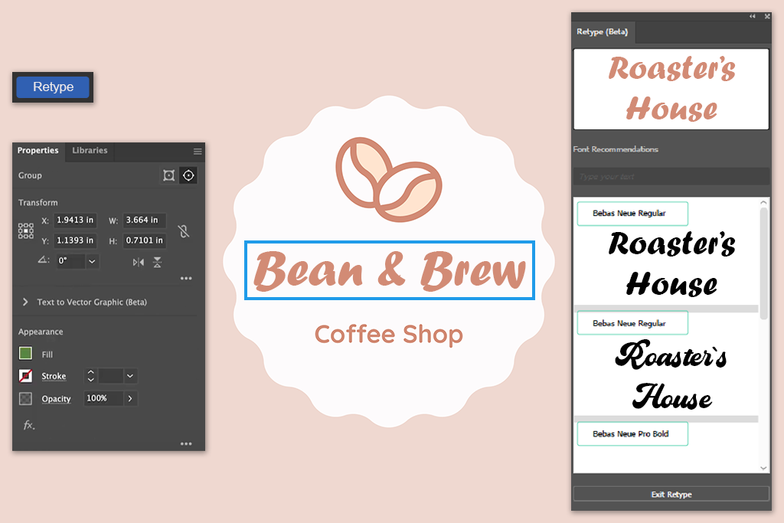
Task: Click the Opacity swatch icon
Action: [x=25, y=398]
